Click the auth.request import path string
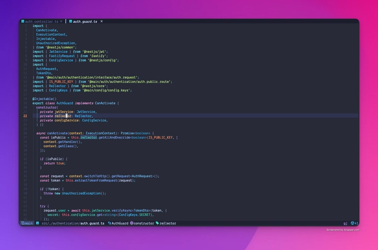 [x=91, y=78]
